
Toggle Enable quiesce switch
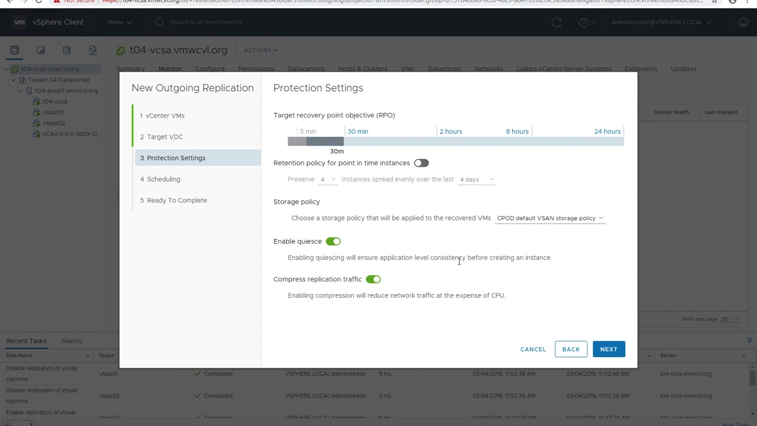click(333, 241)
